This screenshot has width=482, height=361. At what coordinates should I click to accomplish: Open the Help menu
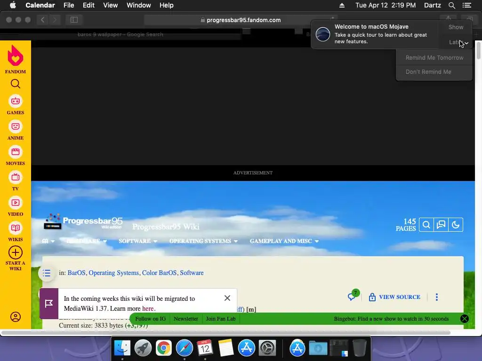point(166,5)
